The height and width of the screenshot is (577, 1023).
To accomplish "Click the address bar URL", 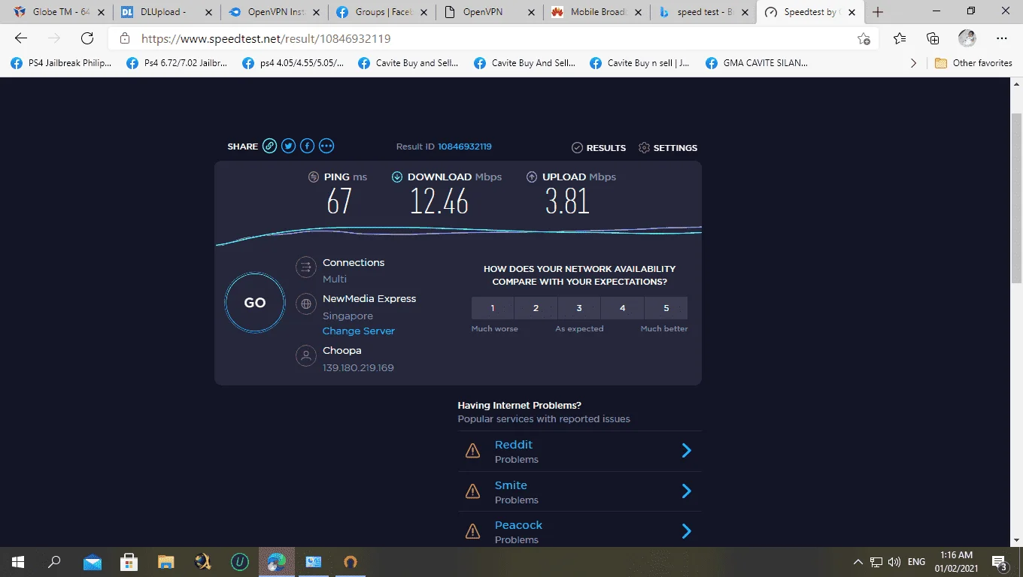I will click(x=266, y=38).
